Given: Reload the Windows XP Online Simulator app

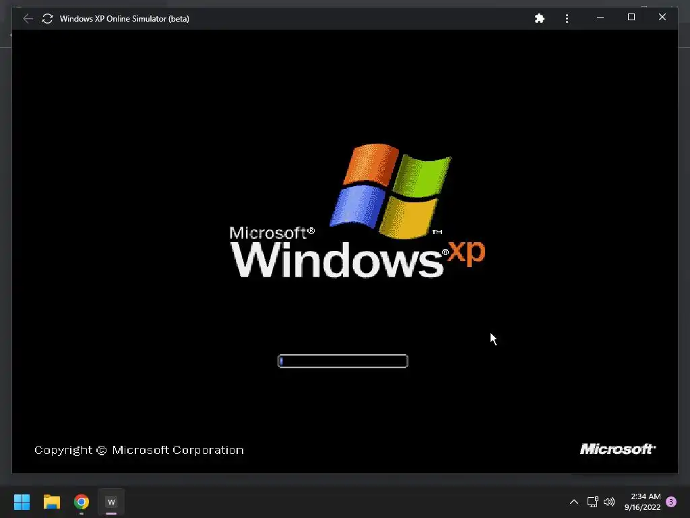Looking at the screenshot, I should tap(48, 18).
